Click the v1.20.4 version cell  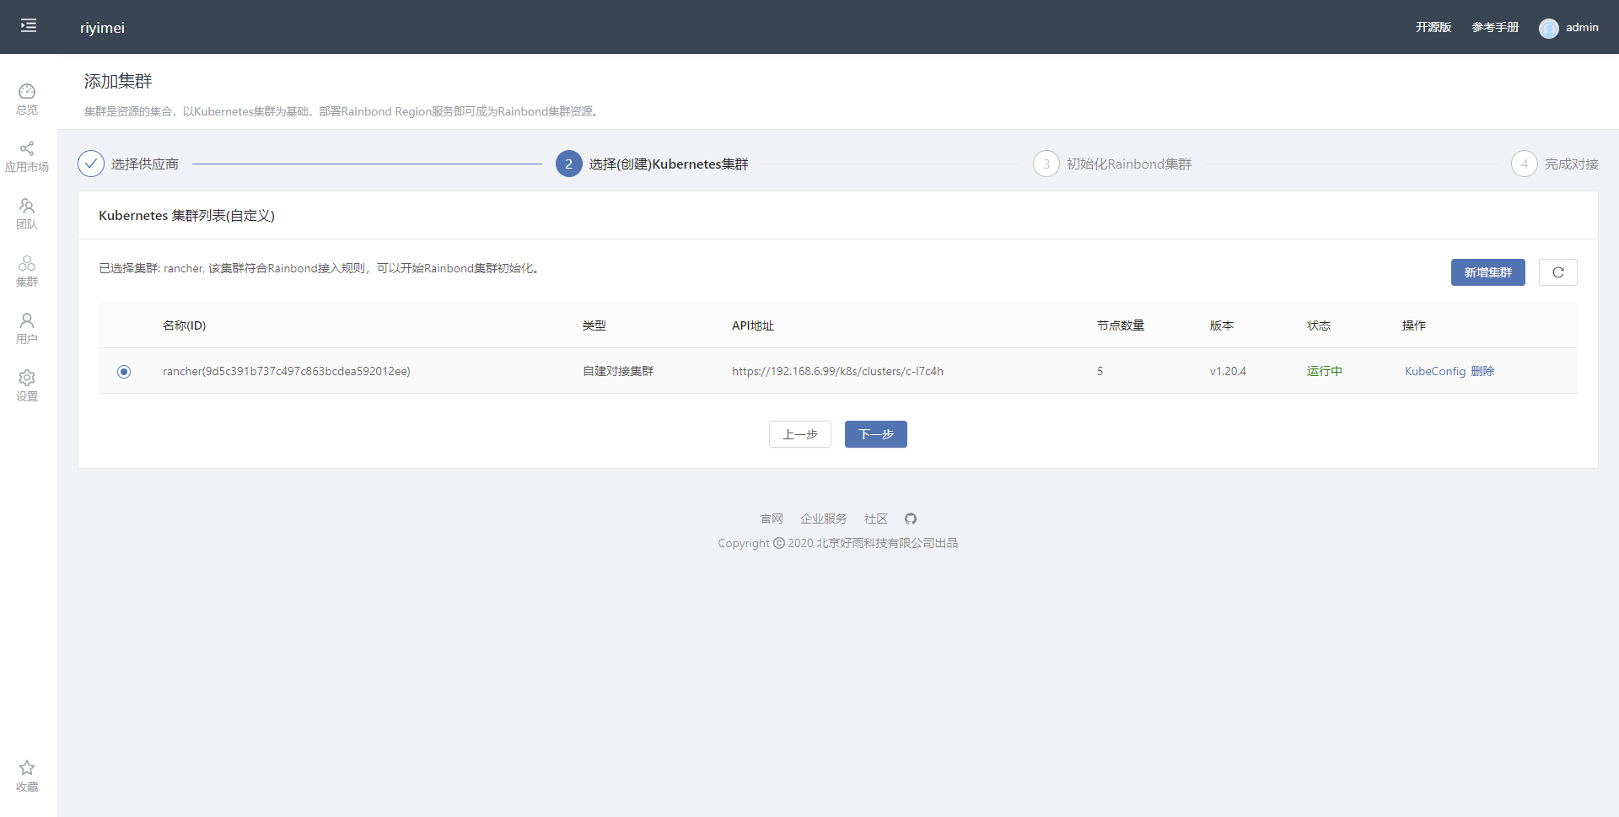click(x=1228, y=371)
